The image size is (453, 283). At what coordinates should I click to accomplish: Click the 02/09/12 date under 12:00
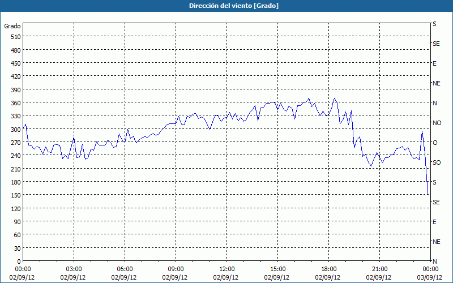[226, 277]
